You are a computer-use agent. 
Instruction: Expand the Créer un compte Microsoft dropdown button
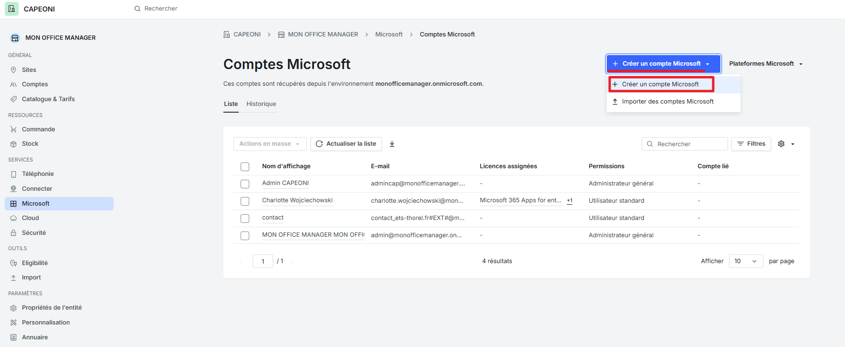[664, 64]
